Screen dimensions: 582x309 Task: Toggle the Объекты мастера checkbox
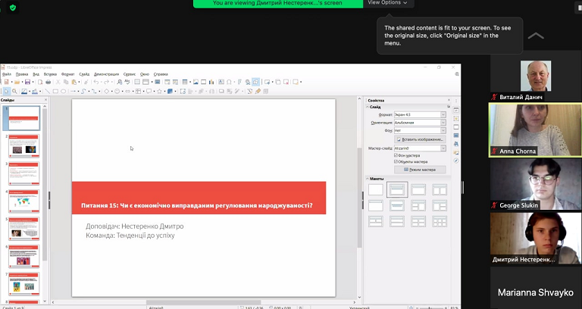(396, 161)
